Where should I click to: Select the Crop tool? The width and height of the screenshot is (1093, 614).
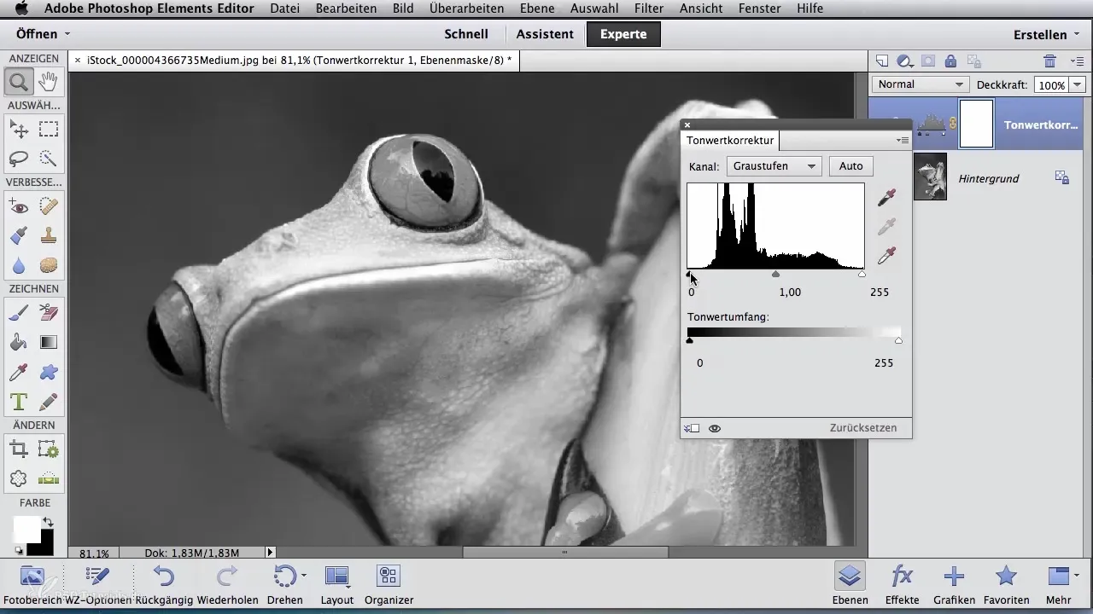click(x=18, y=449)
